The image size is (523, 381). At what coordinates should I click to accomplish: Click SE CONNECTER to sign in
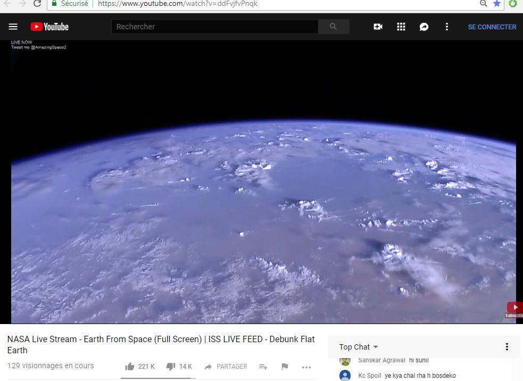coord(492,27)
